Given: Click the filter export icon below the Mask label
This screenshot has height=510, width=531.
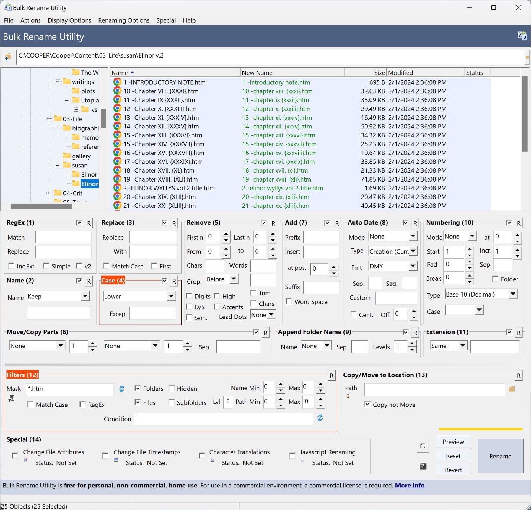Looking at the screenshot, I should (x=12, y=398).
